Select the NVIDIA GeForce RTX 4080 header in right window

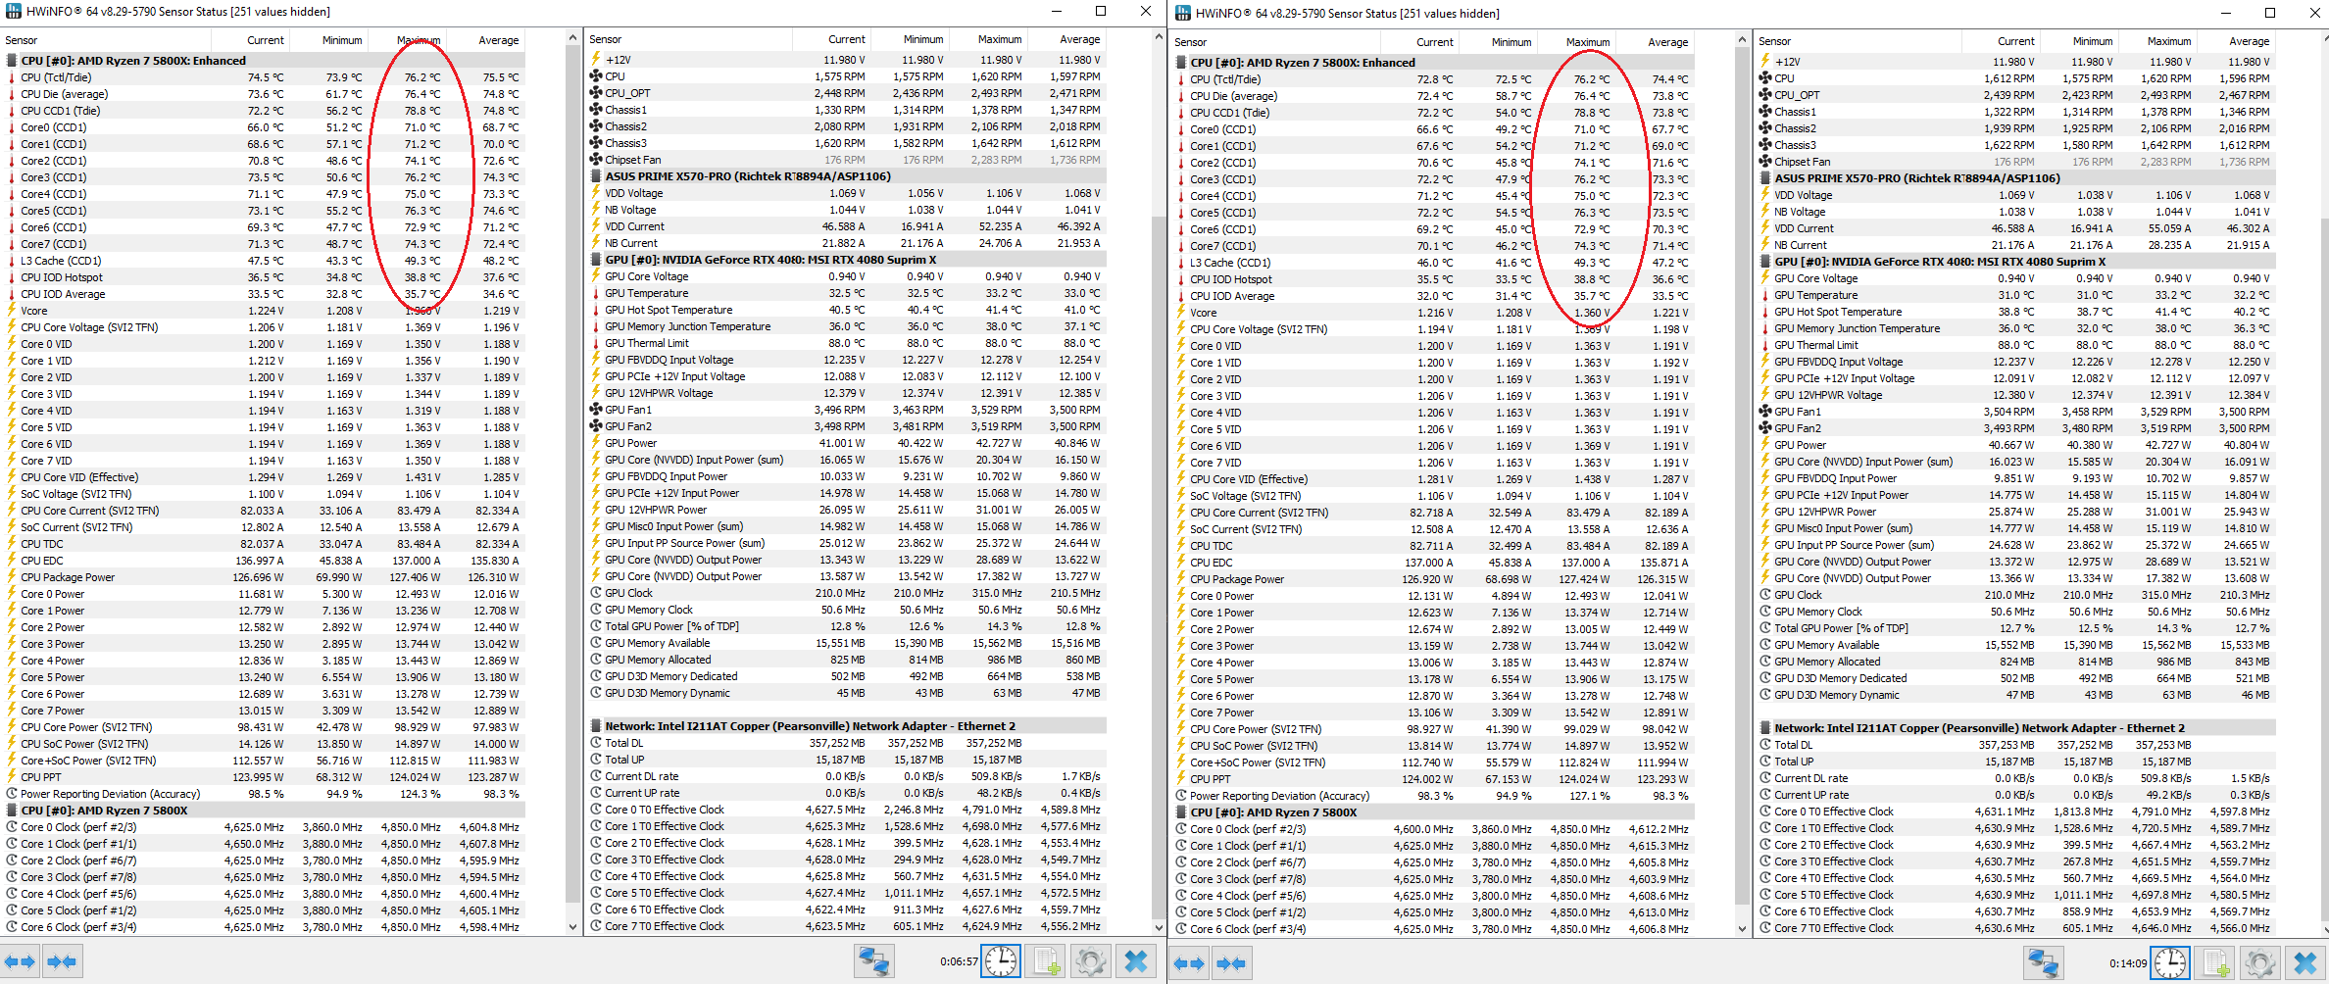click(2015, 262)
